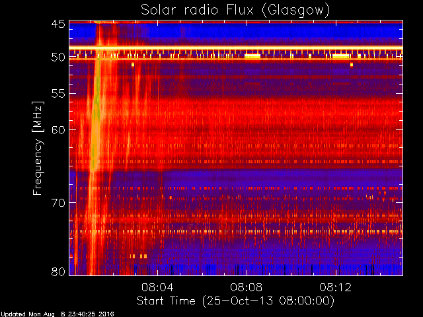Image resolution: width=423 pixels, height=317 pixels.
Task: Click the 08:04 time tick label
Action: [157, 287]
